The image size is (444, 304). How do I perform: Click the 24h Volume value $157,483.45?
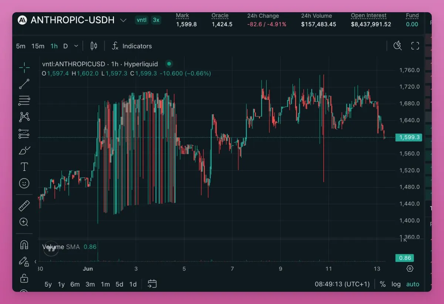[319, 24]
